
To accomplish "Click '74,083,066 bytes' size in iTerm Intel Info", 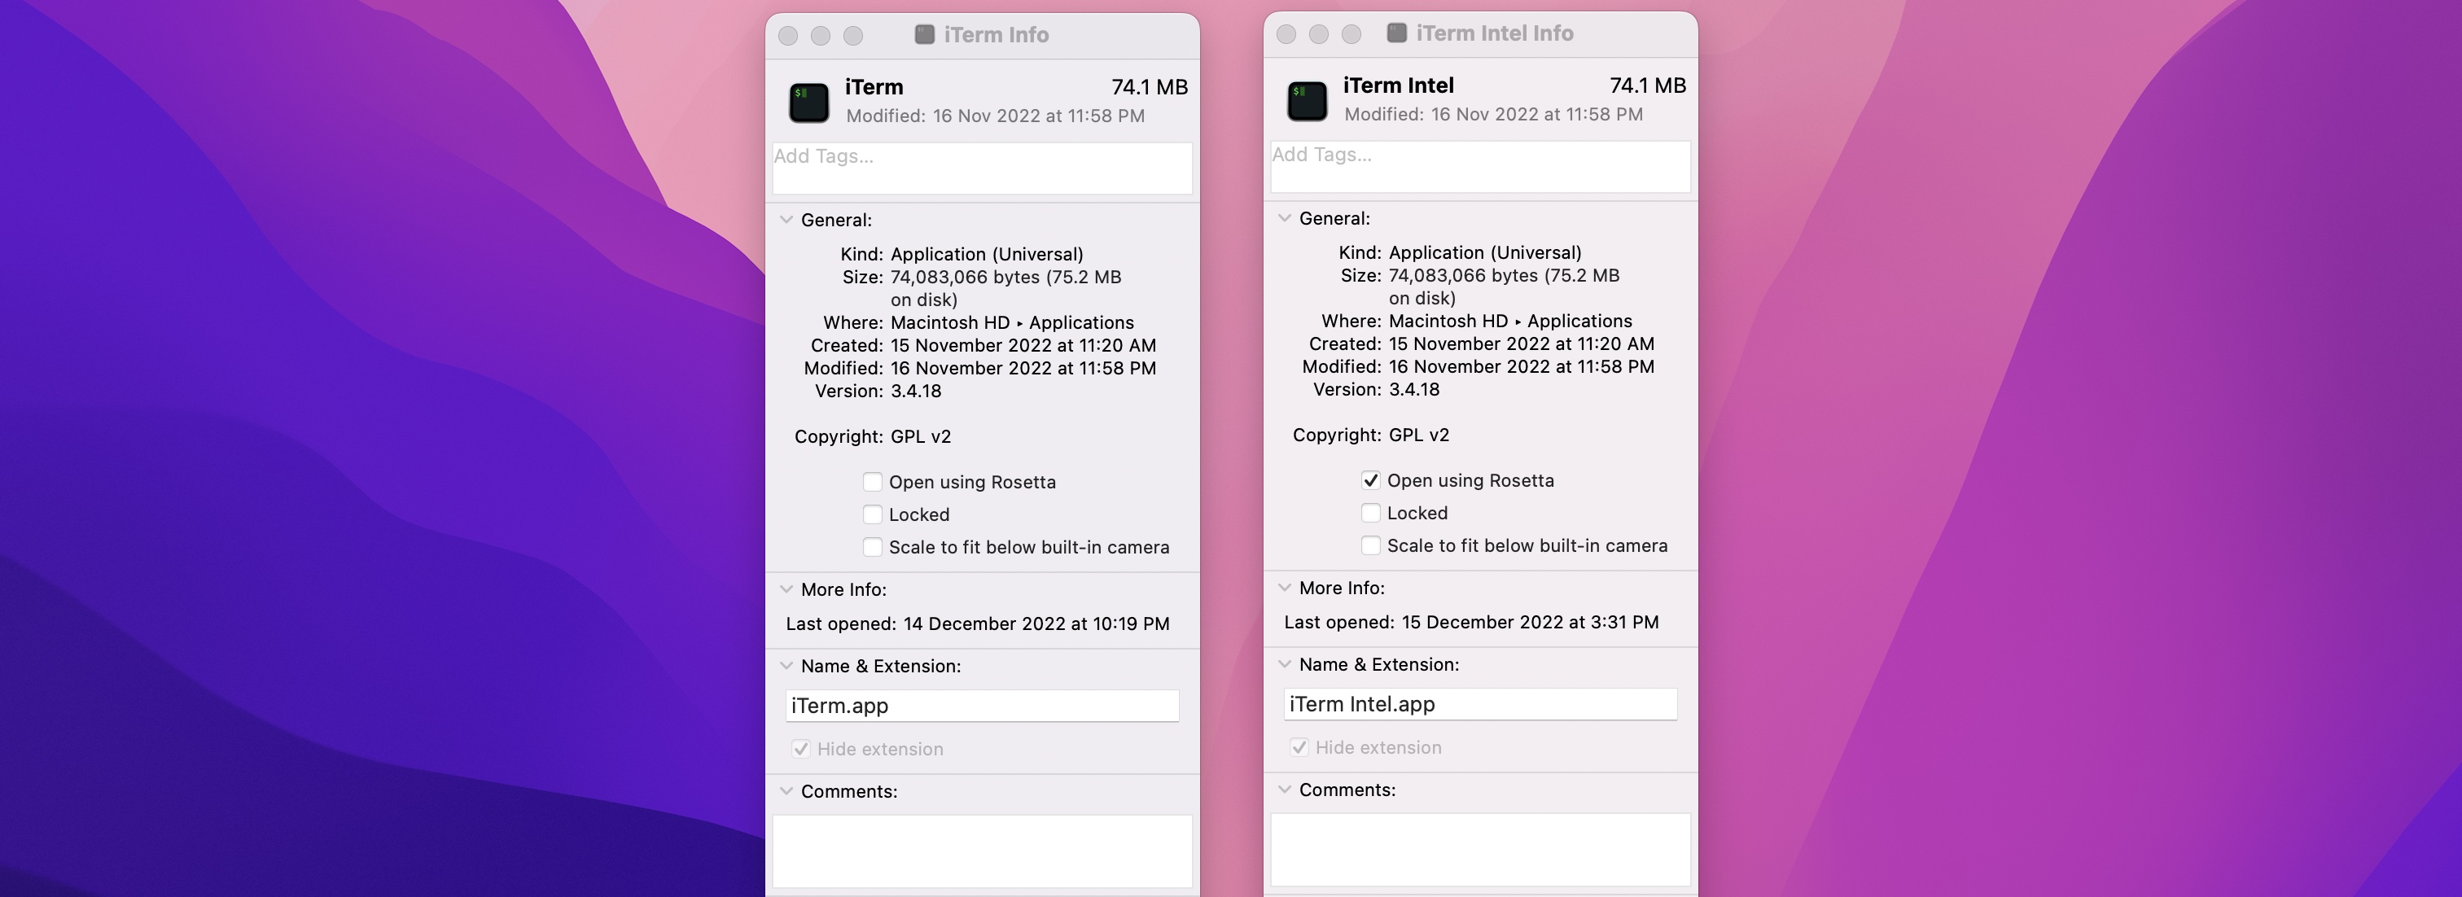I will point(1463,275).
